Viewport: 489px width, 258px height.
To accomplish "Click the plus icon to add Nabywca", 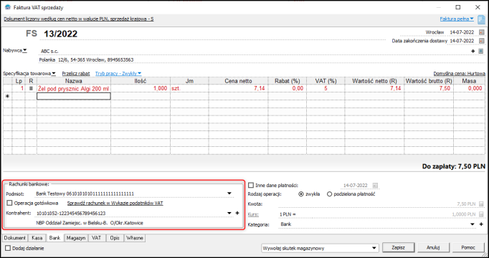I will pos(473,51).
